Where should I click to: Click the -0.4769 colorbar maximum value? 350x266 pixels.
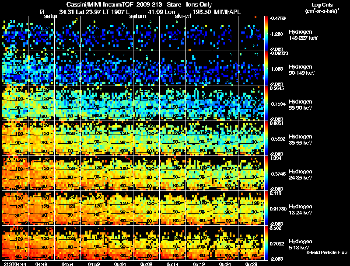(278, 18)
